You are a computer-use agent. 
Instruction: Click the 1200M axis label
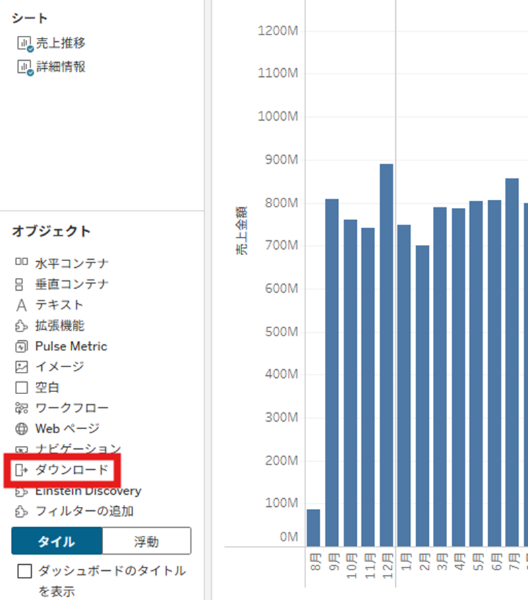coord(278,30)
